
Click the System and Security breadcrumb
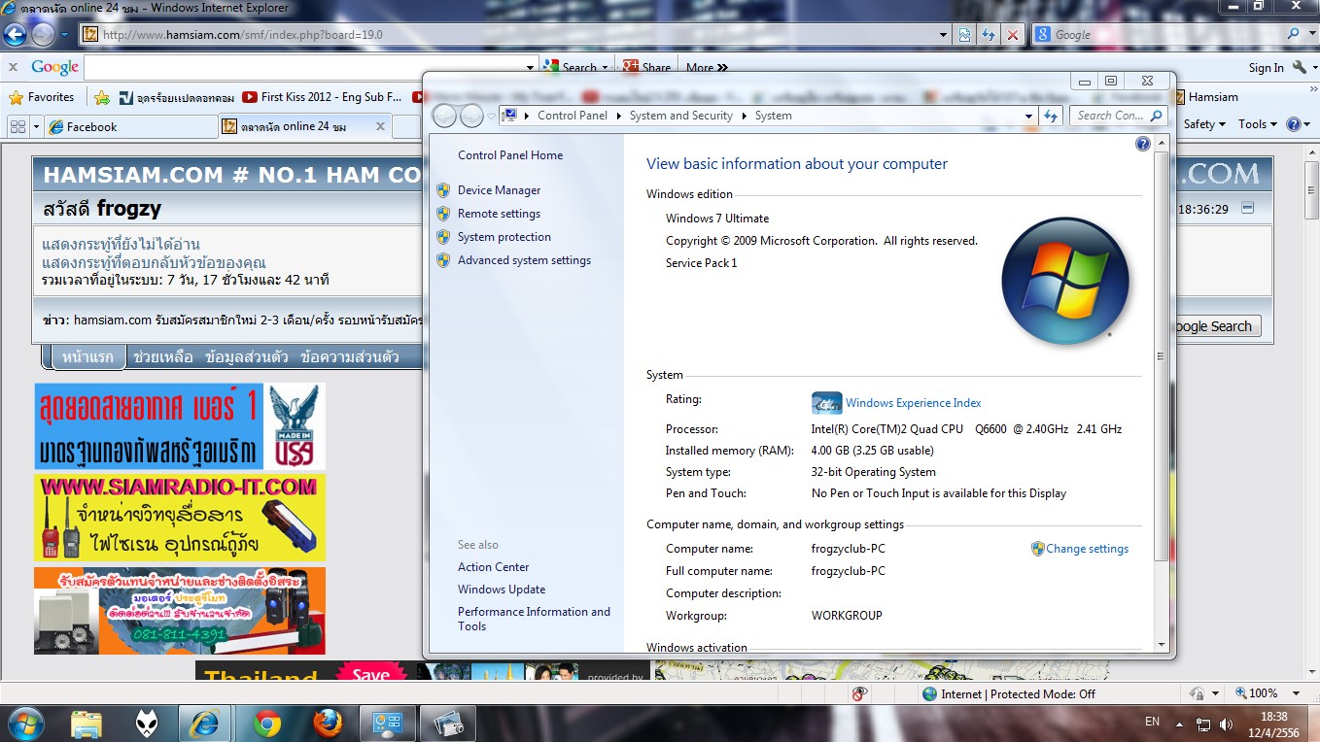(x=681, y=116)
